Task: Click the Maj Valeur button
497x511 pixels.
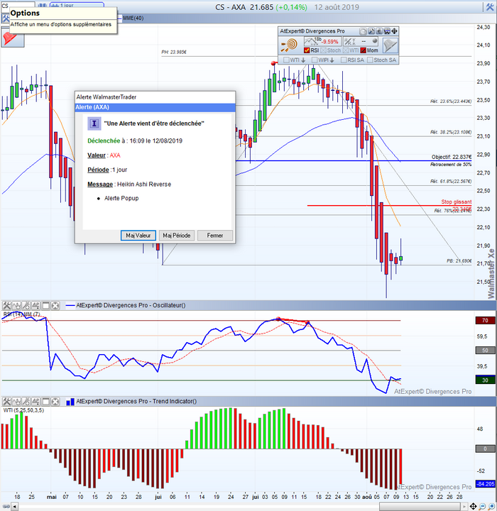Action: 138,236
